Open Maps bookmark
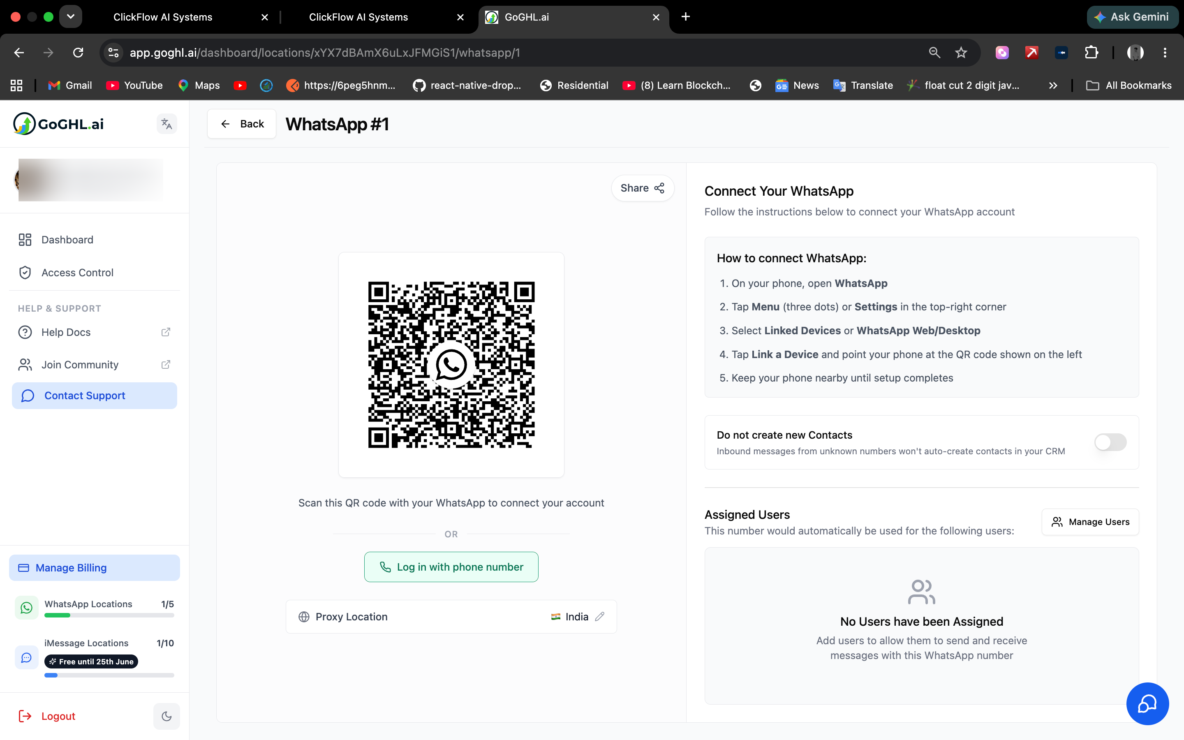The image size is (1184, 740). (199, 85)
